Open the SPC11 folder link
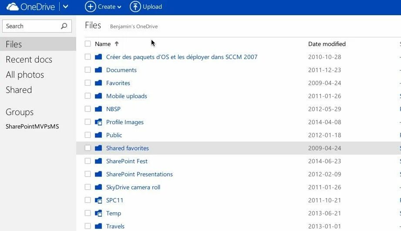401x231 pixels. point(115,200)
